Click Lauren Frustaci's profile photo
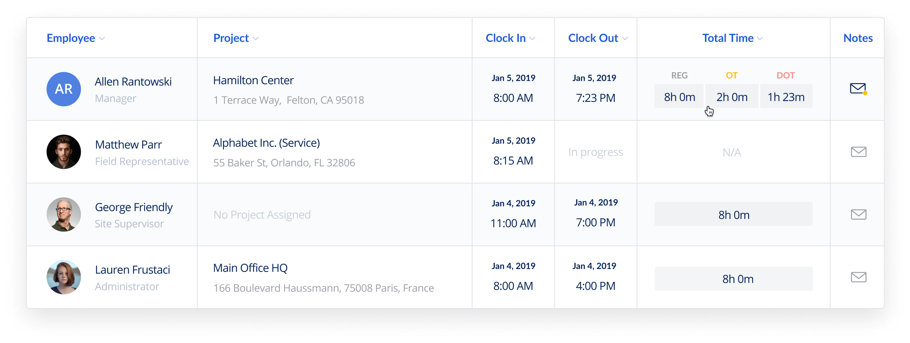This screenshot has width=910, height=343. pos(64,277)
